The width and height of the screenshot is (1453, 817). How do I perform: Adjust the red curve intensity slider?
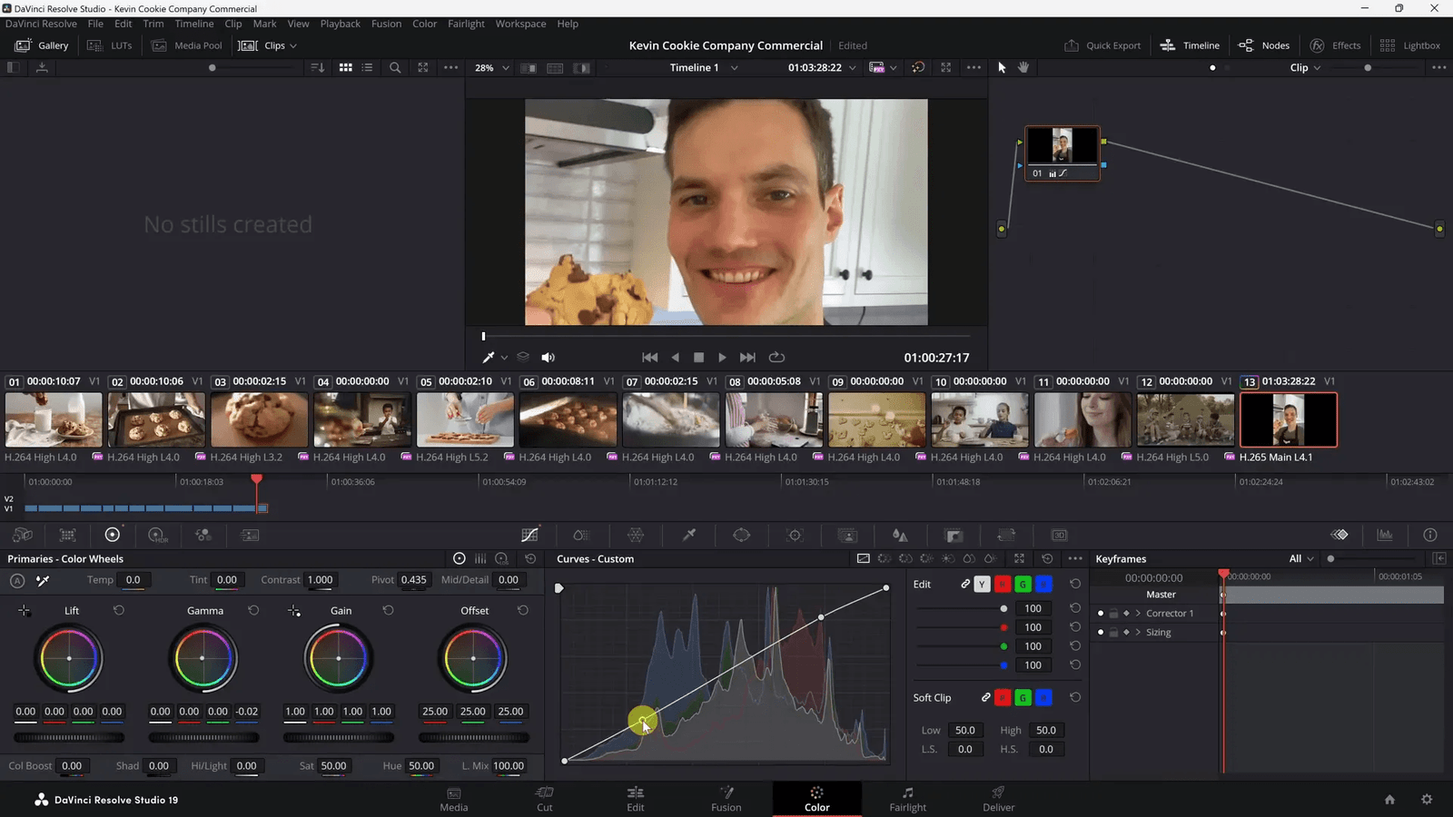[961, 627]
